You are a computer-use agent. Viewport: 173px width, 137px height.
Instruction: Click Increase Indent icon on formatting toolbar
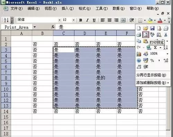point(131,20)
